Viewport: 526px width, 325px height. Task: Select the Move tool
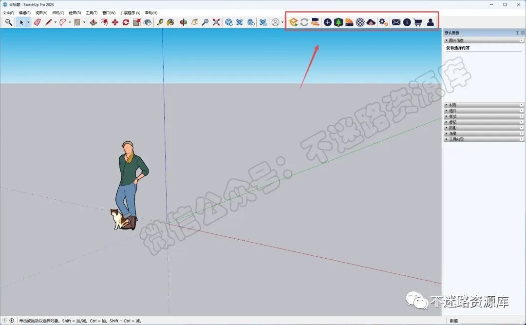tap(115, 22)
